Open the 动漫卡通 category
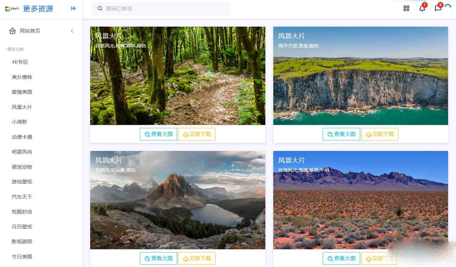The image size is (456, 267). point(22,137)
